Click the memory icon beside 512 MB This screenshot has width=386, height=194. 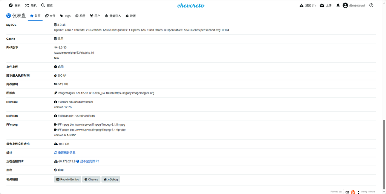pos(56,84)
